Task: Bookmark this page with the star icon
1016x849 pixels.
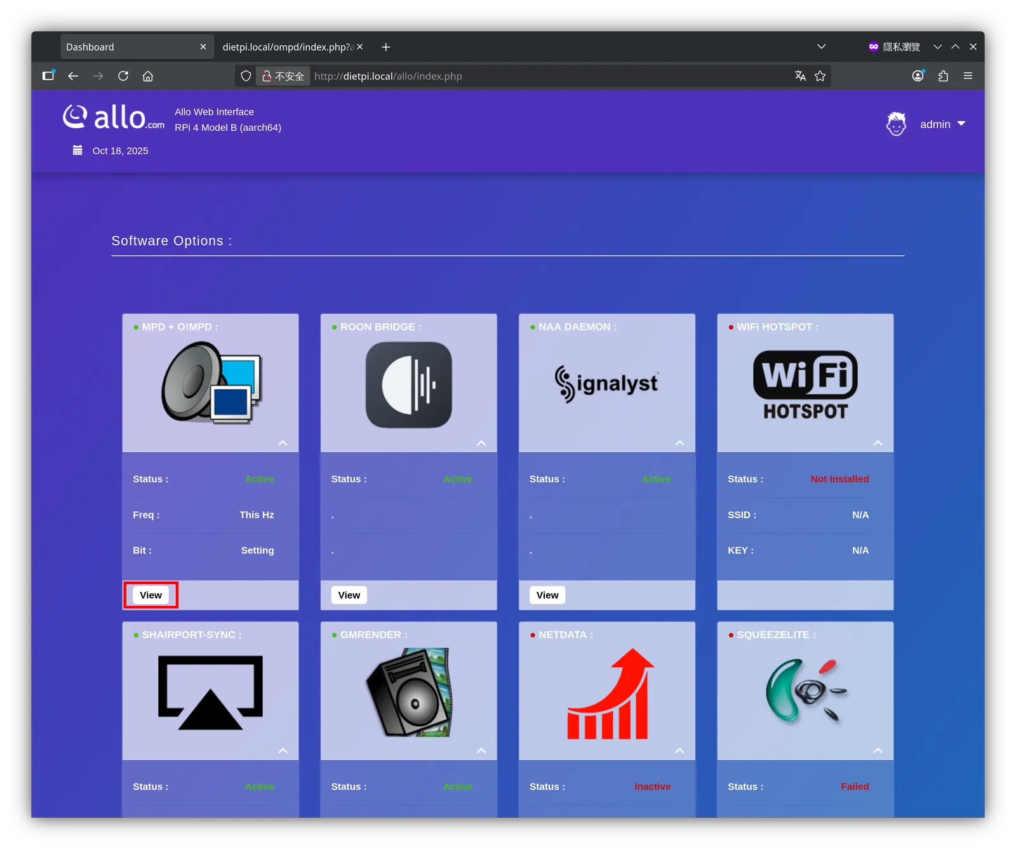Action: point(820,76)
